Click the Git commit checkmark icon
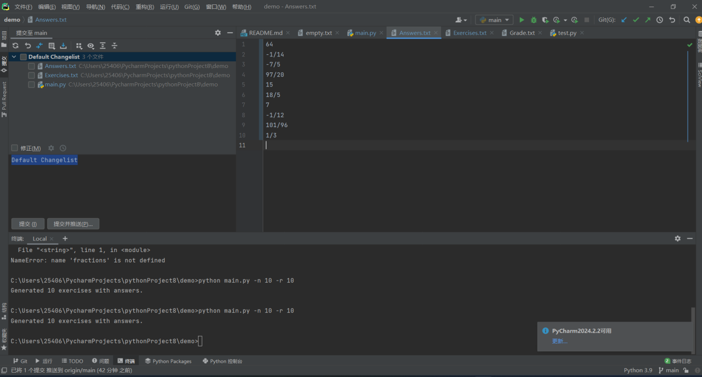The image size is (702, 377). click(636, 20)
